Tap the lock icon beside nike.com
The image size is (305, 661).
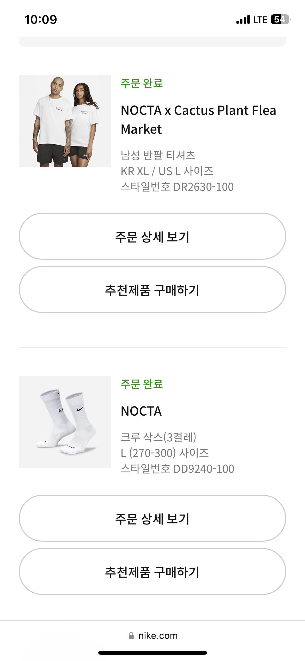[x=131, y=636]
